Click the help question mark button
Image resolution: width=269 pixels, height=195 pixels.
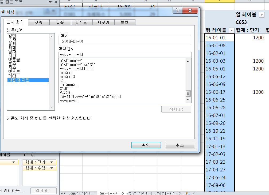click(x=177, y=11)
